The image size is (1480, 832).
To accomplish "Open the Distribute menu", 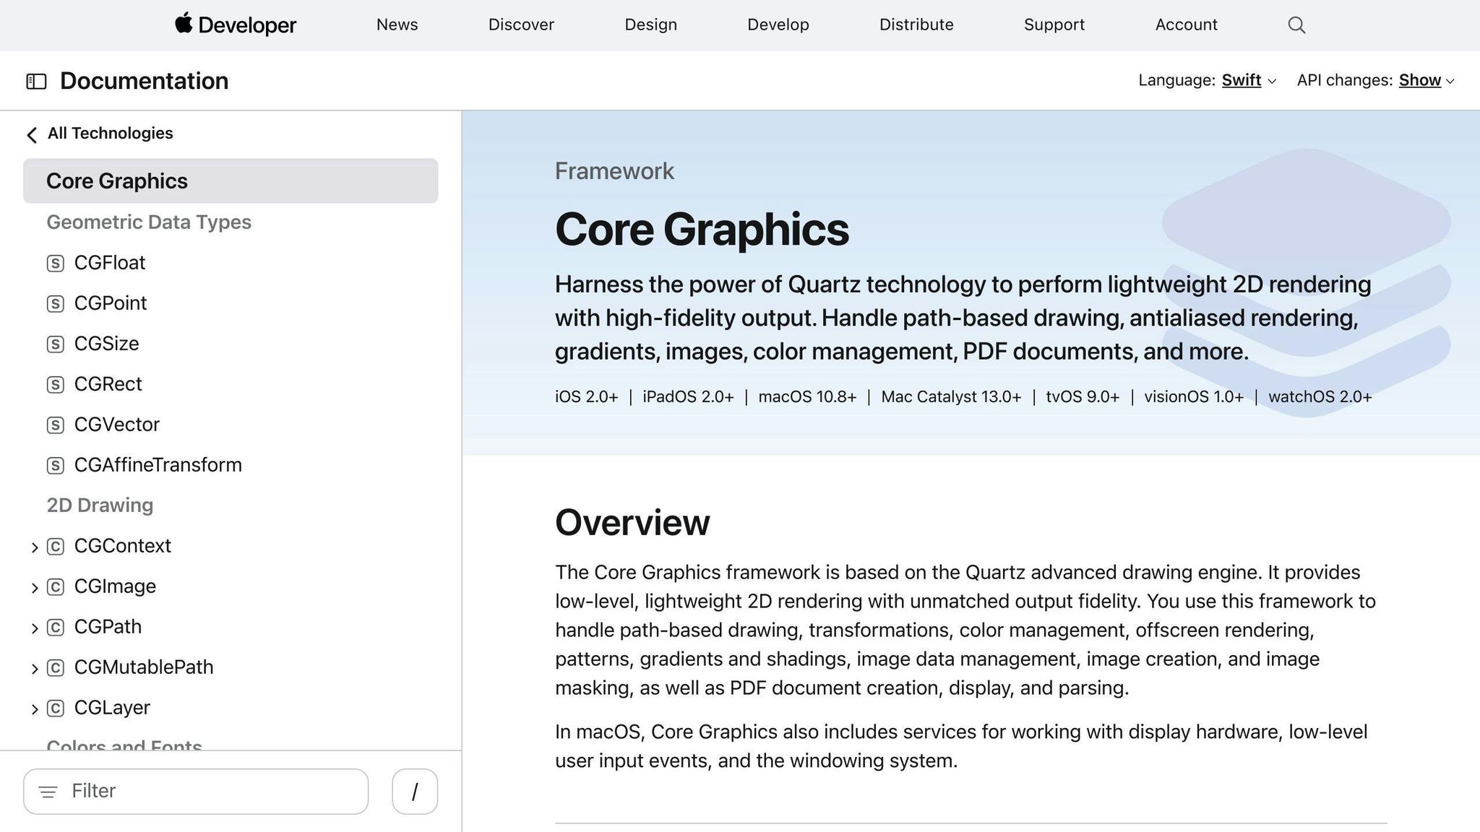I will pyautogui.click(x=916, y=25).
